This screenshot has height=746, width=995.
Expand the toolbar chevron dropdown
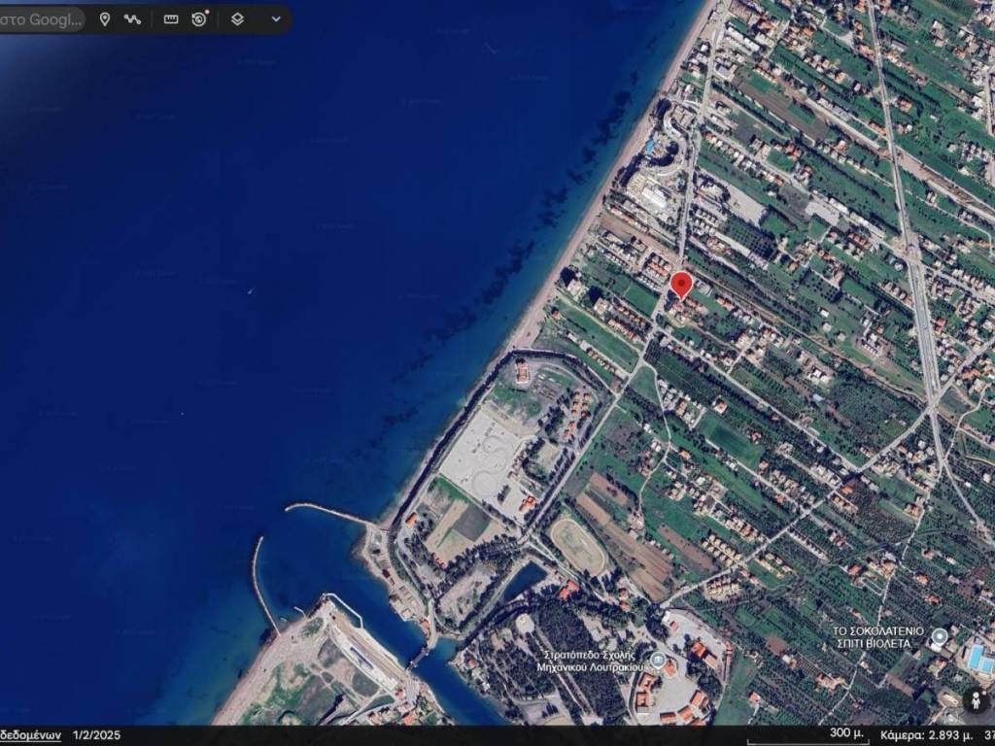[x=276, y=19]
